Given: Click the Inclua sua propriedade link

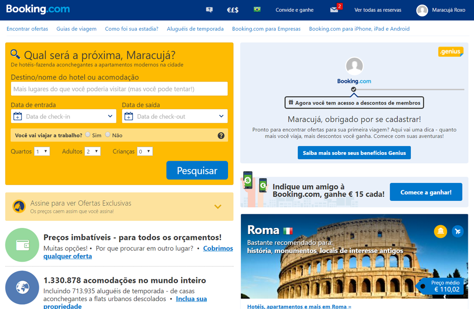Looking at the screenshot, I should point(191,299).
